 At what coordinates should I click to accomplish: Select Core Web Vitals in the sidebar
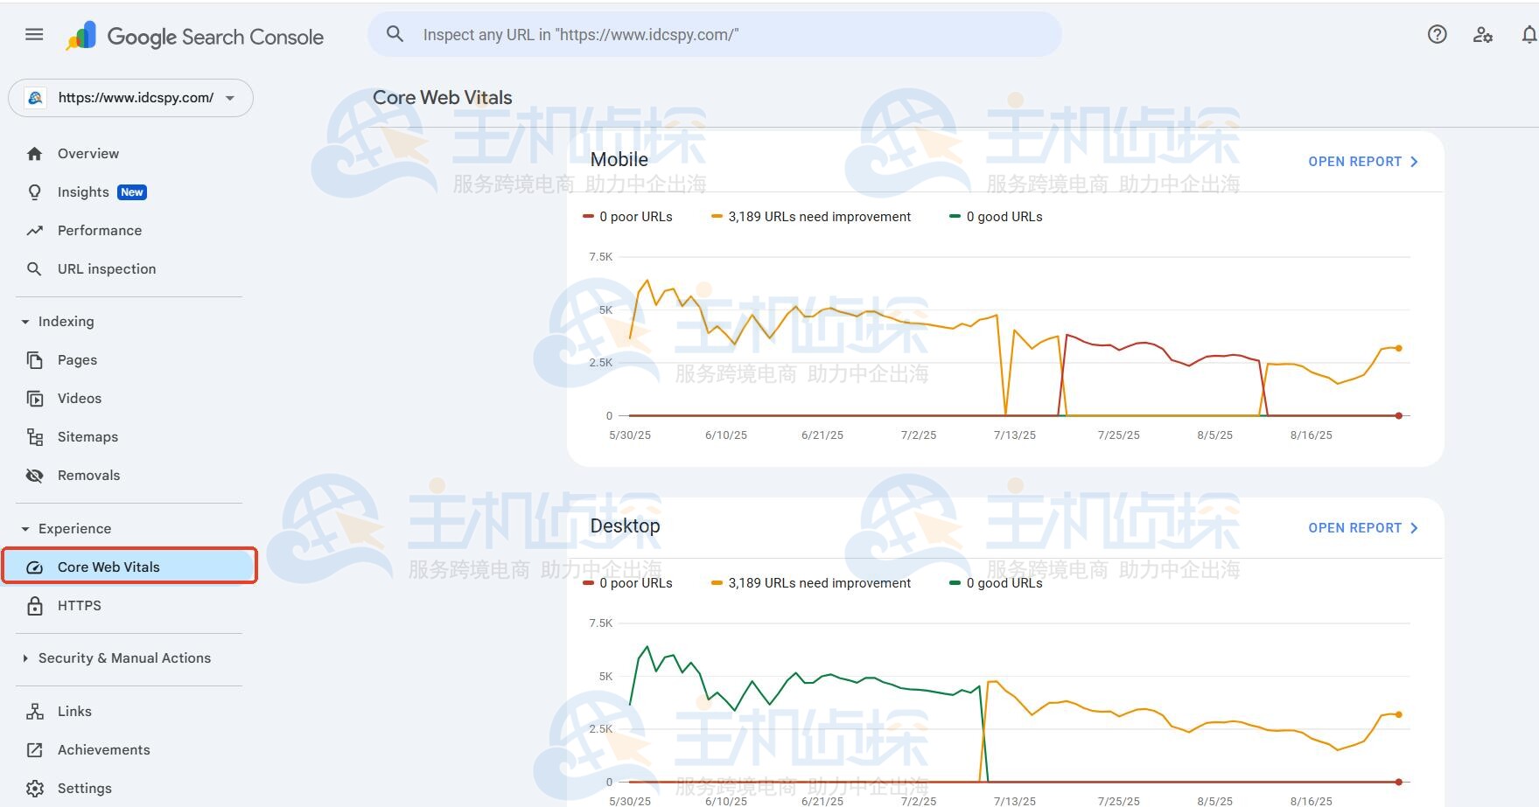coord(108,567)
